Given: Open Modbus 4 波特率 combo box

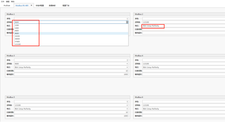Looking at the screenshot, I should click(x=184, y=64).
